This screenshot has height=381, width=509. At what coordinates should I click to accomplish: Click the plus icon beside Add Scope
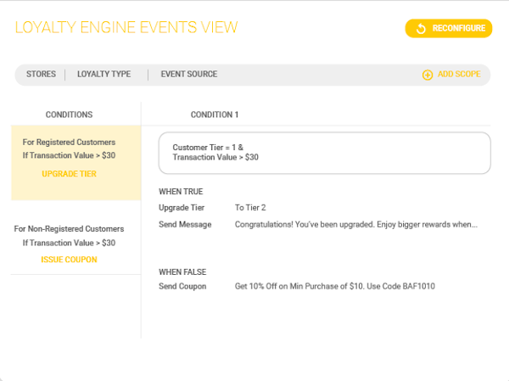click(x=428, y=75)
